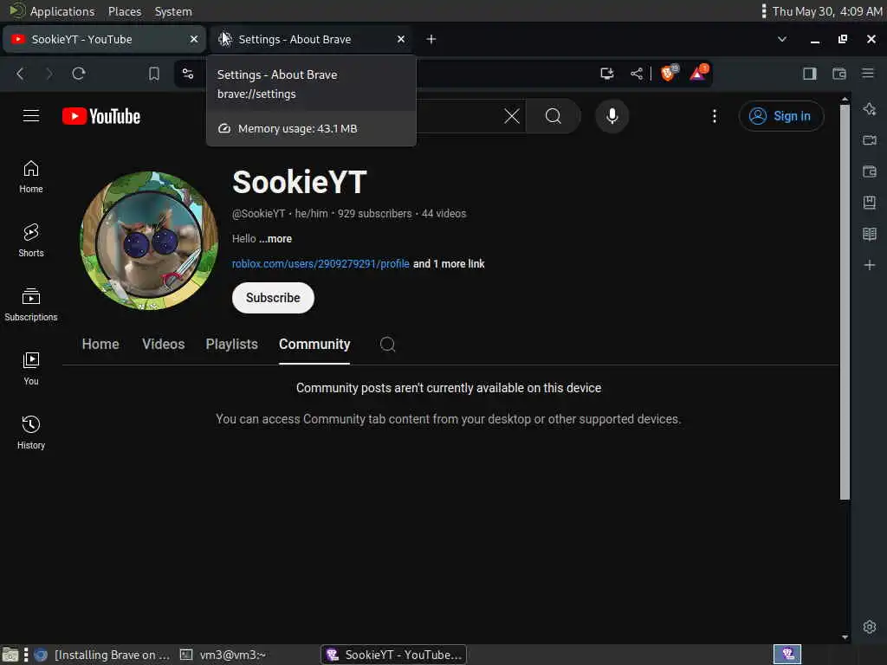887x665 pixels.
Task: Switch to the SookieYT - YouTube browser tab
Action: [x=102, y=39]
